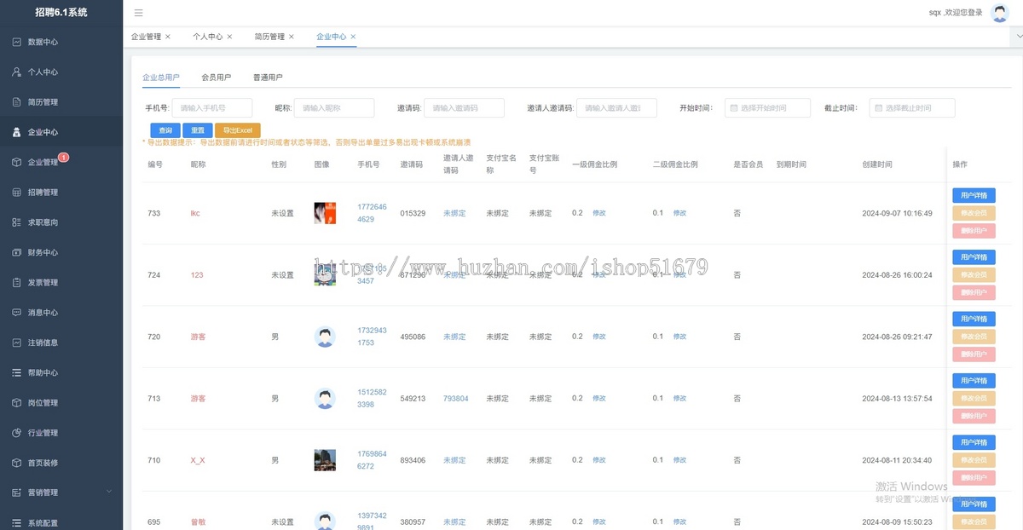The height and width of the screenshot is (530, 1023).
Task: Toggle sidebar with hamburger menu icon
Action: [x=139, y=13]
